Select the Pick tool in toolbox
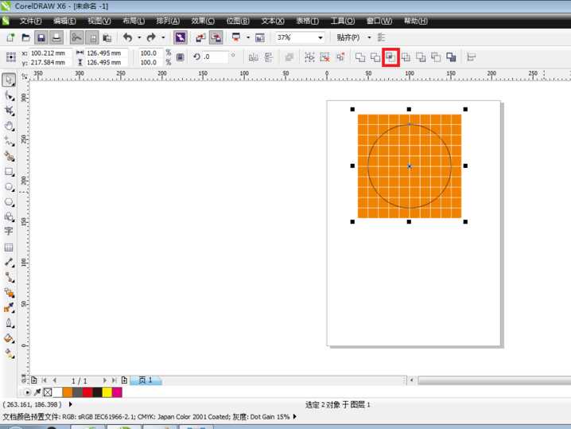This screenshot has height=429, width=571. click(x=10, y=80)
